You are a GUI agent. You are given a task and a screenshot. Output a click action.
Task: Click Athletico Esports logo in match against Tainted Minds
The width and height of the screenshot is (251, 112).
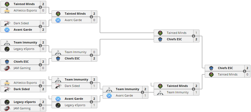click(x=7, y=10)
